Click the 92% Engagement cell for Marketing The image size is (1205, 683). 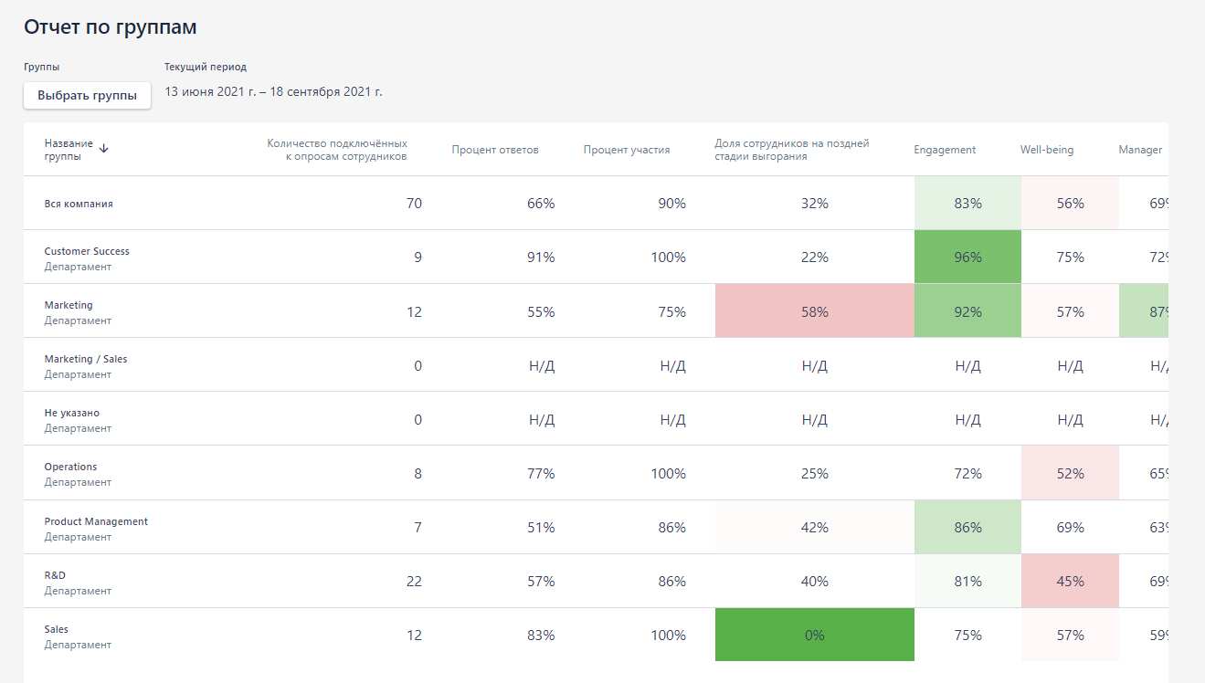(x=967, y=311)
